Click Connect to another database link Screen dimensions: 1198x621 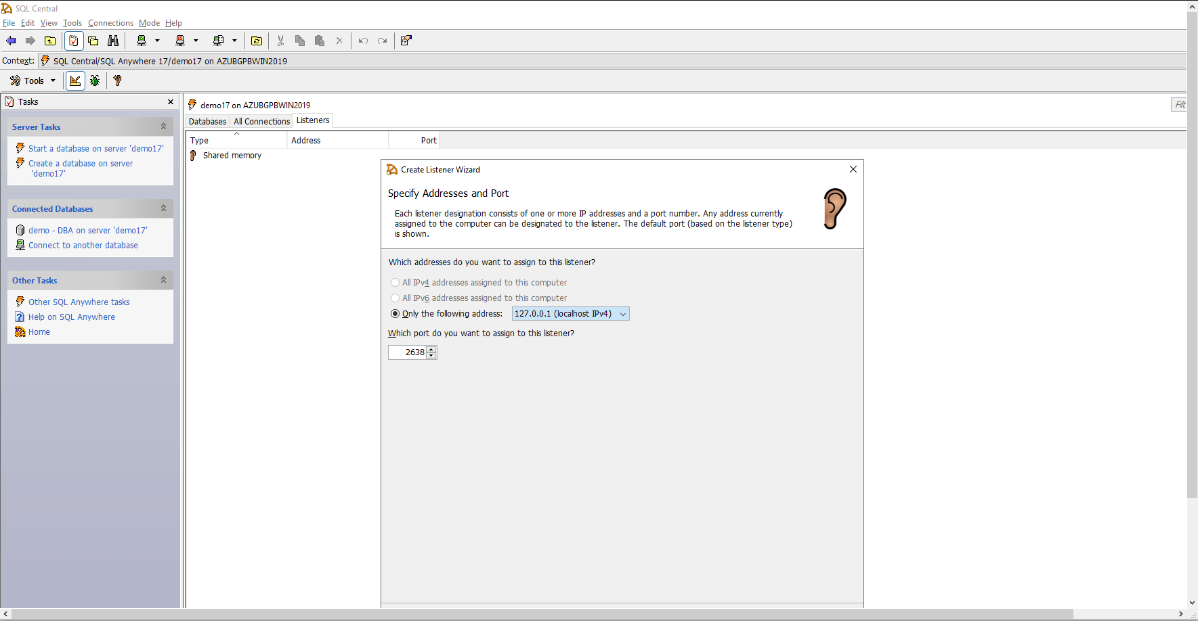tap(83, 246)
